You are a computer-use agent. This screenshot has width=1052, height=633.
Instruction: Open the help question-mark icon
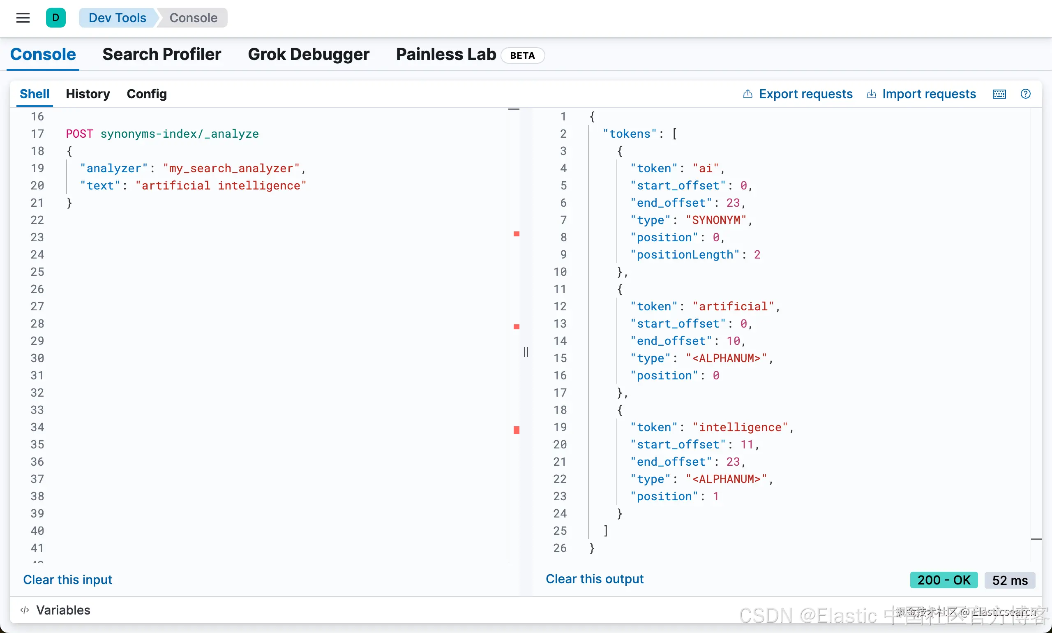[1025, 94]
